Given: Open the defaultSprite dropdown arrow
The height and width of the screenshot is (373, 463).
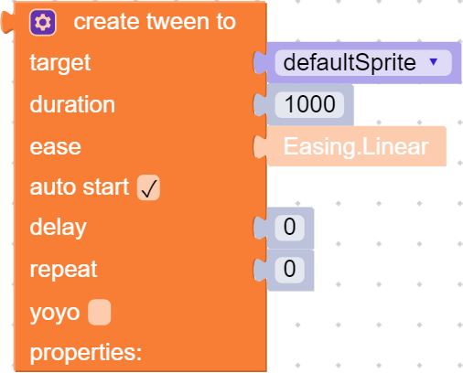Looking at the screenshot, I should tap(433, 62).
